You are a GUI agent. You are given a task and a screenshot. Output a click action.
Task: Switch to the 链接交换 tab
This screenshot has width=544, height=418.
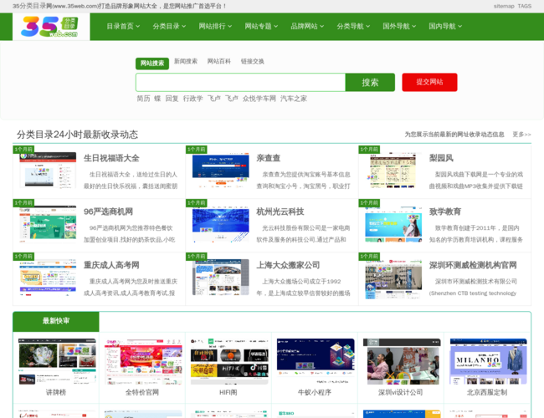(x=253, y=61)
